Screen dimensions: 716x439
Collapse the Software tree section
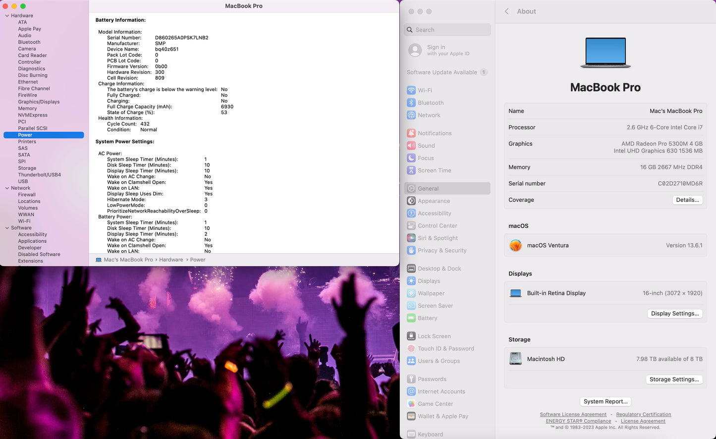[x=7, y=228]
